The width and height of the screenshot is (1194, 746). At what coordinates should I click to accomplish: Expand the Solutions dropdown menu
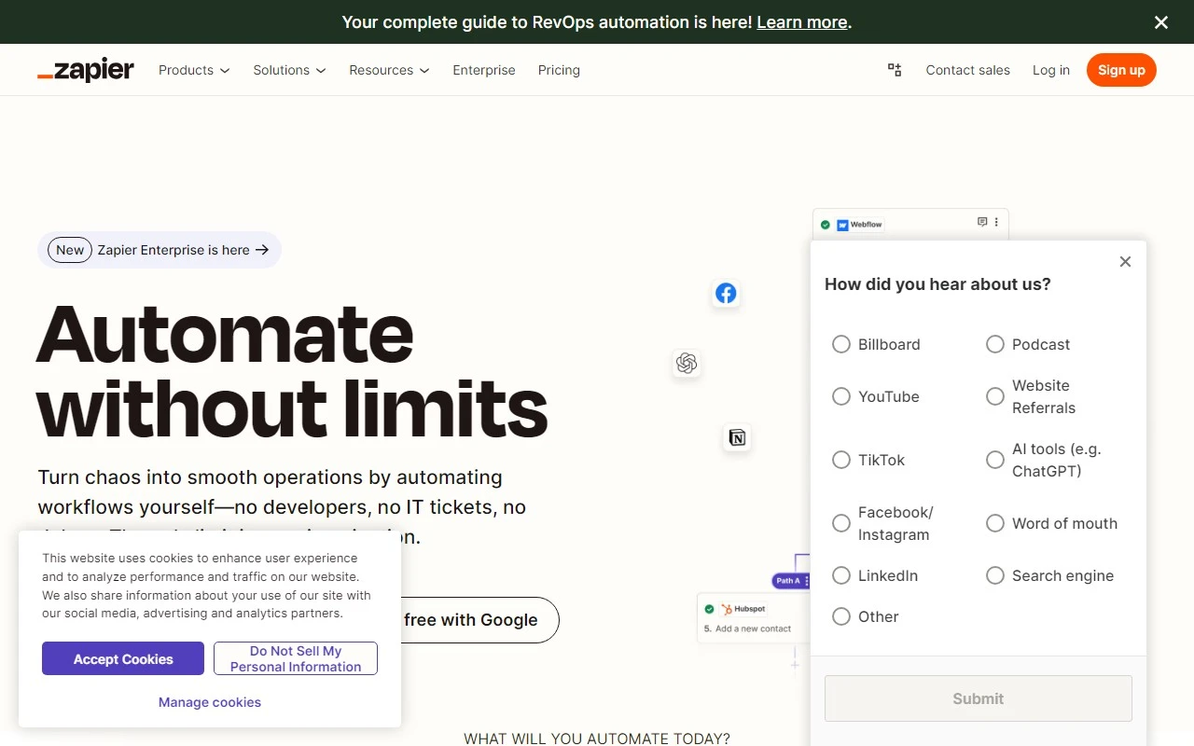(x=289, y=70)
